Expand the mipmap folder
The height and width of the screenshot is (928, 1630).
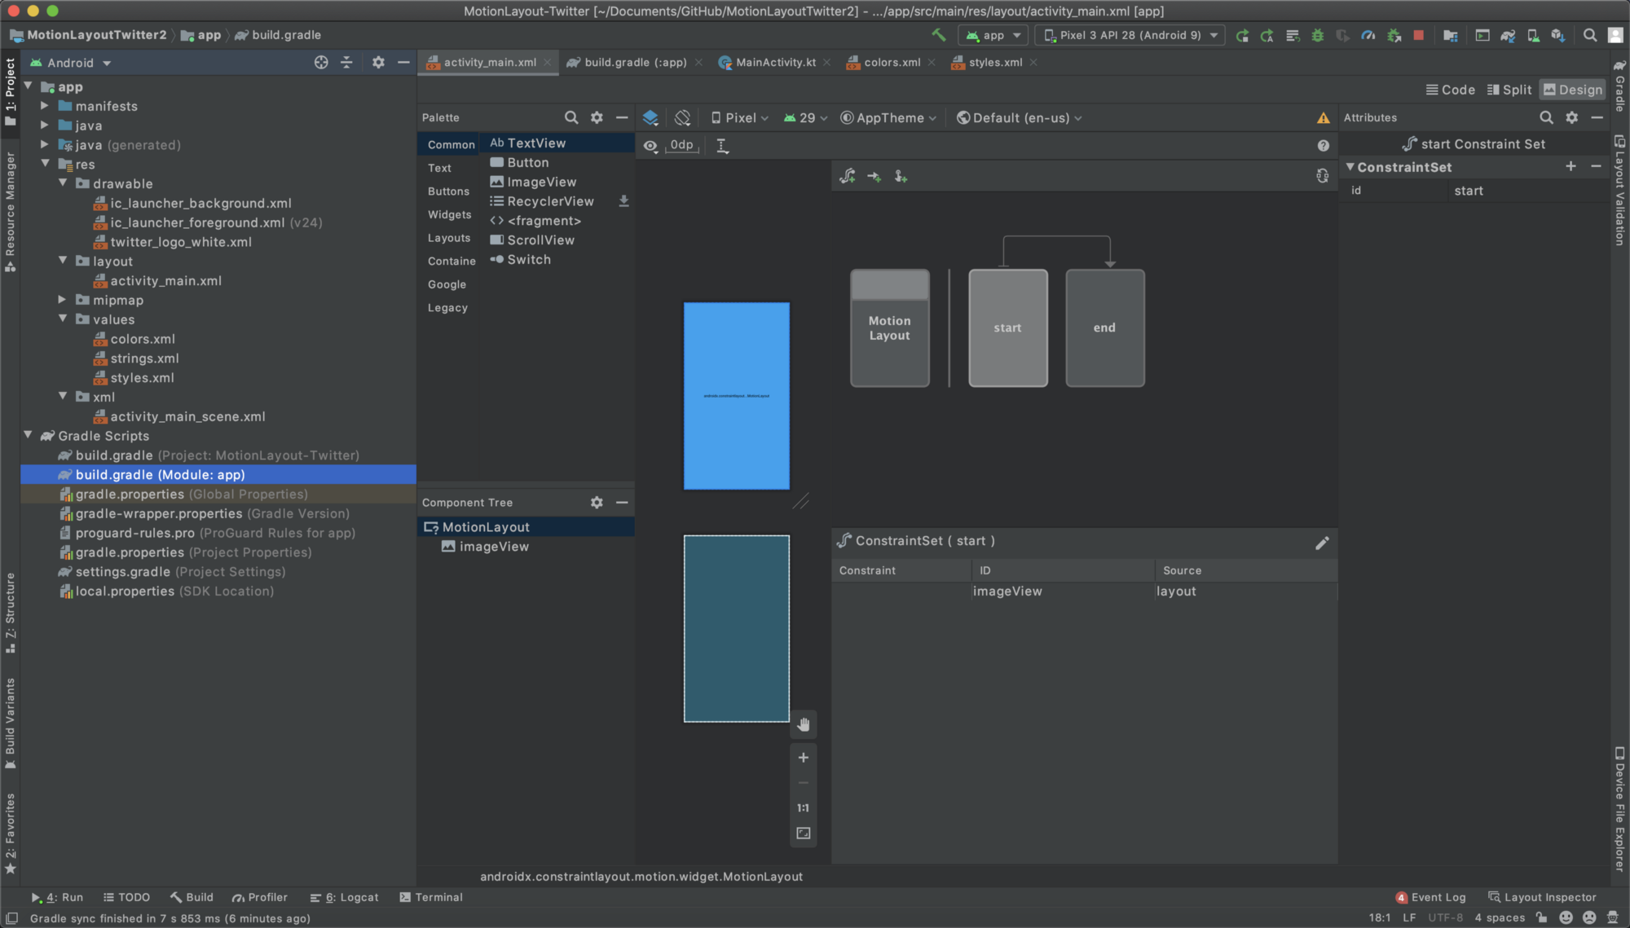(x=62, y=300)
